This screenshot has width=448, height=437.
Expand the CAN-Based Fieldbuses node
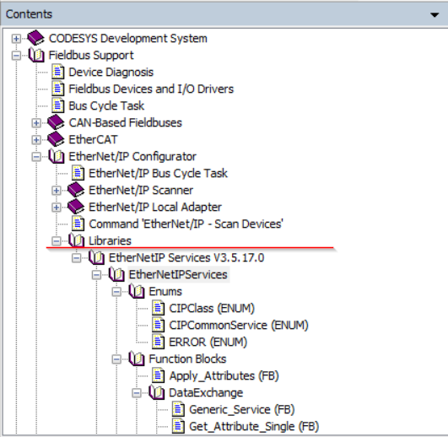coord(36,123)
